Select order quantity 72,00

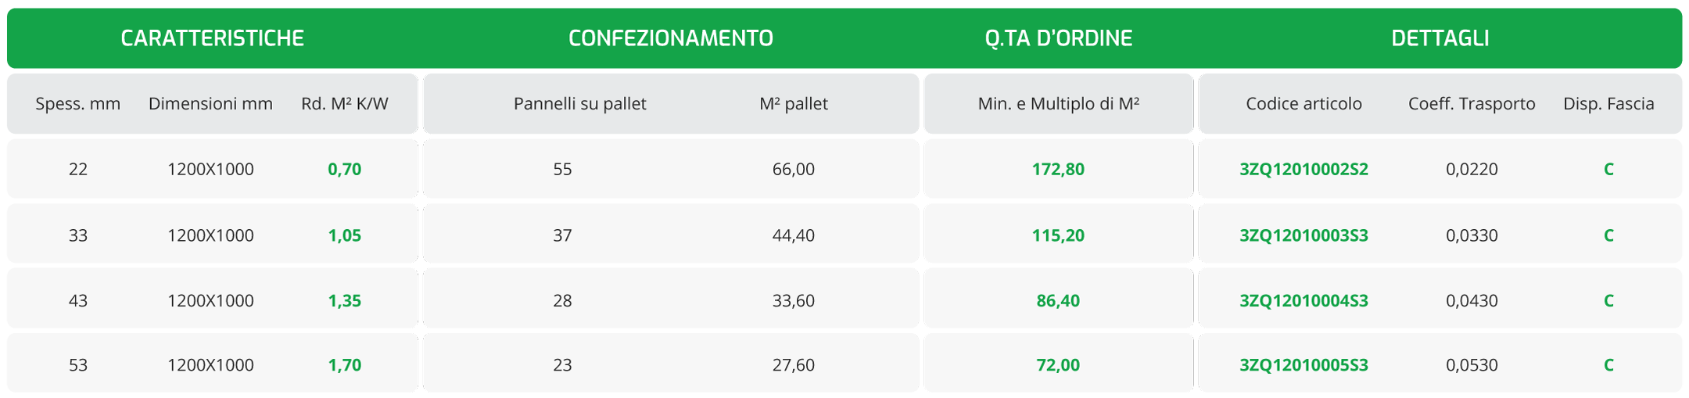(1058, 364)
